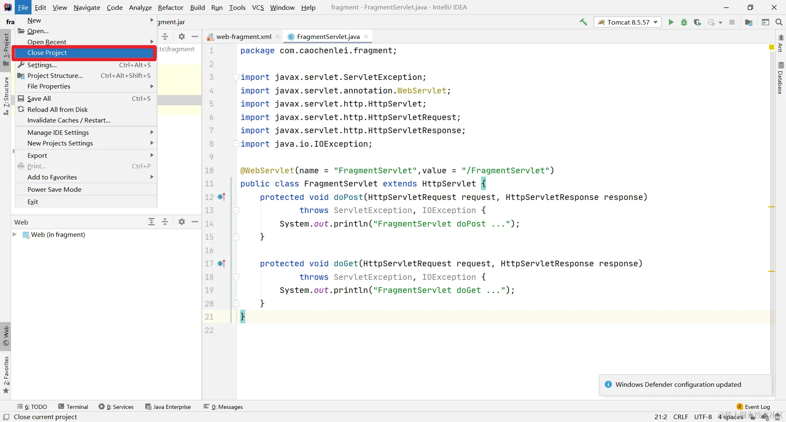Toggle the Web tool window stripe button
Viewport: 786px width, 422px height.
pos(6,336)
